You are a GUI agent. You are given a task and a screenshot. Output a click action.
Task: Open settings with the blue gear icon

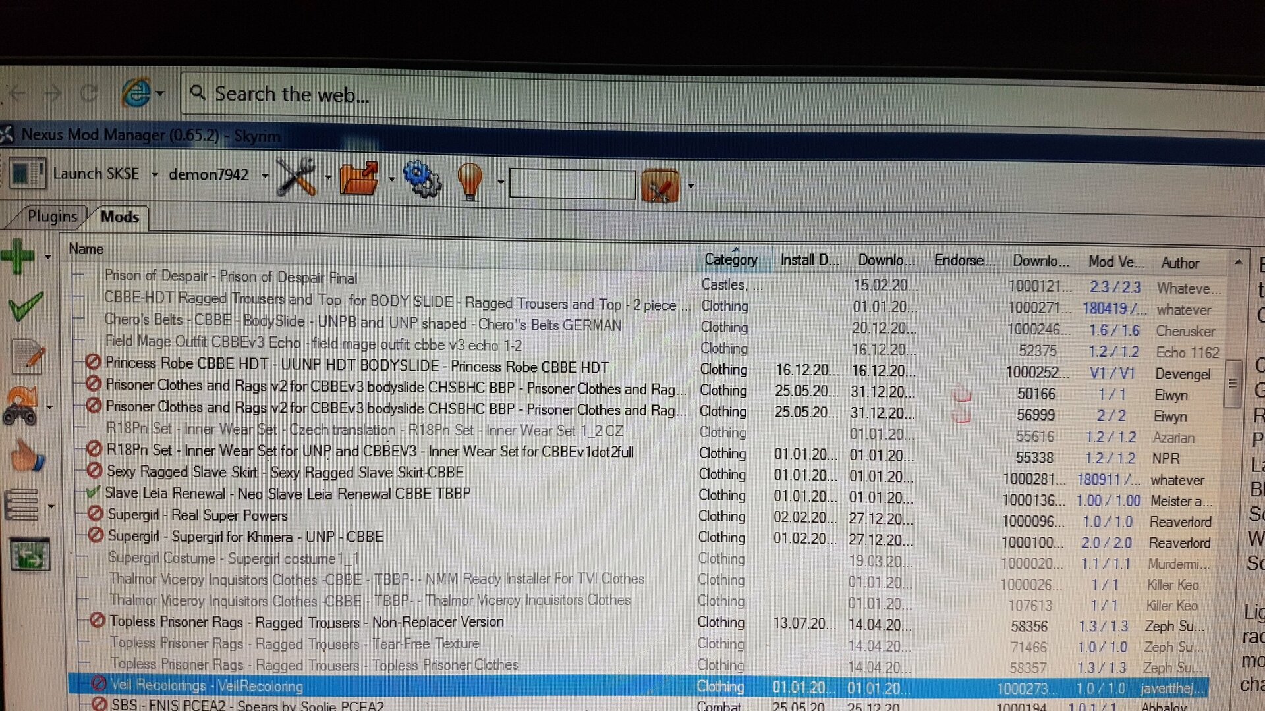point(422,178)
